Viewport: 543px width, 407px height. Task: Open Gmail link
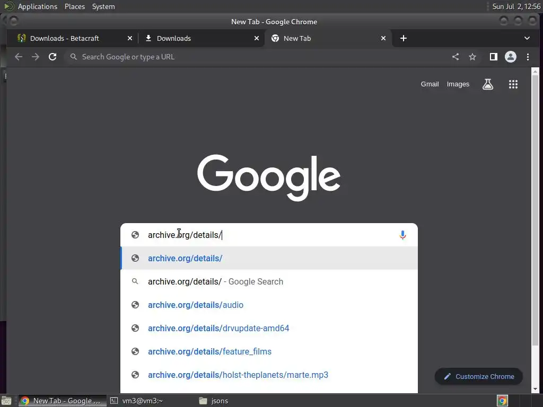pyautogui.click(x=430, y=84)
